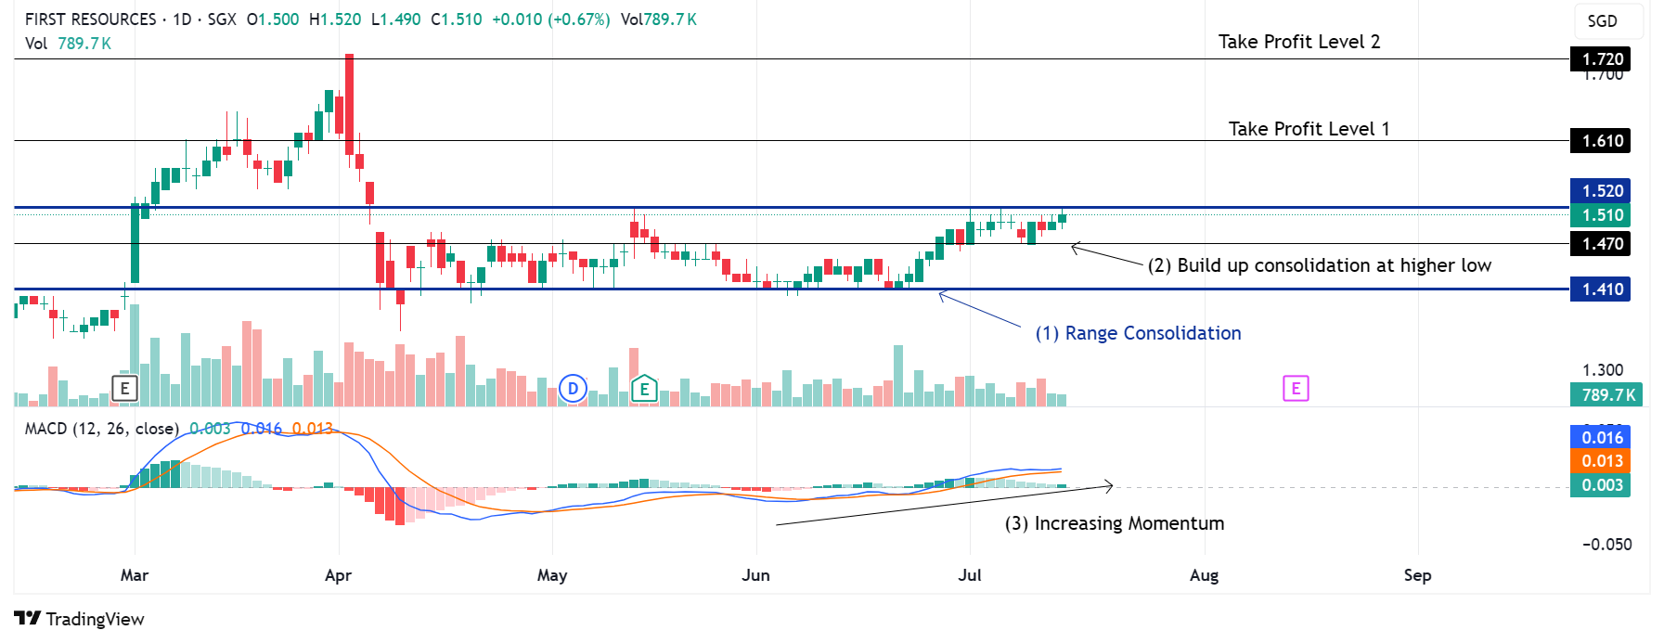Click the Take Profit Level 1 text

[x=1309, y=129]
